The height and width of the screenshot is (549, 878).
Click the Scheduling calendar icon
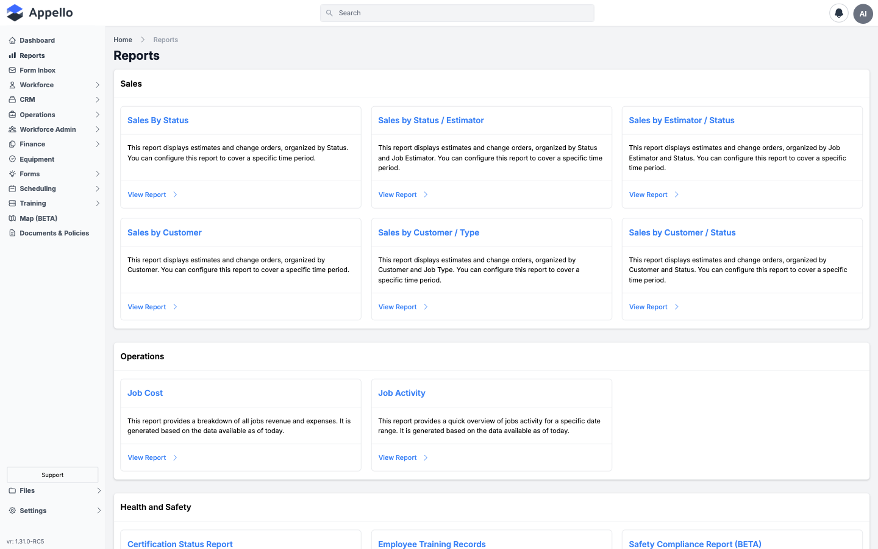pos(12,188)
